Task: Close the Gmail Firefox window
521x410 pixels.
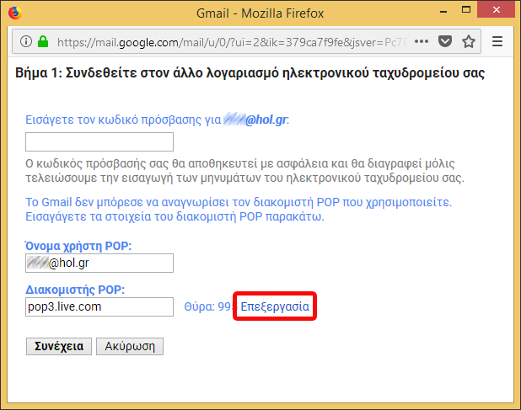Action: coord(497,10)
